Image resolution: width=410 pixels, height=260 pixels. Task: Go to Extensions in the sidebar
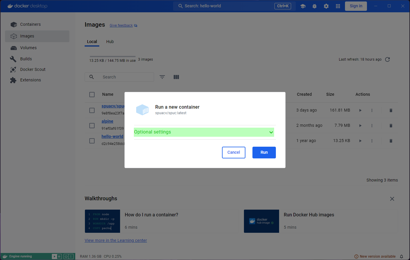(x=37, y=80)
